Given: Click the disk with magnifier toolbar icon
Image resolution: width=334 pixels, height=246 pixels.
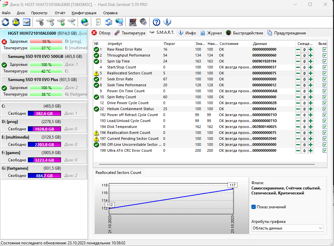Looking at the screenshot, I should point(72,22).
